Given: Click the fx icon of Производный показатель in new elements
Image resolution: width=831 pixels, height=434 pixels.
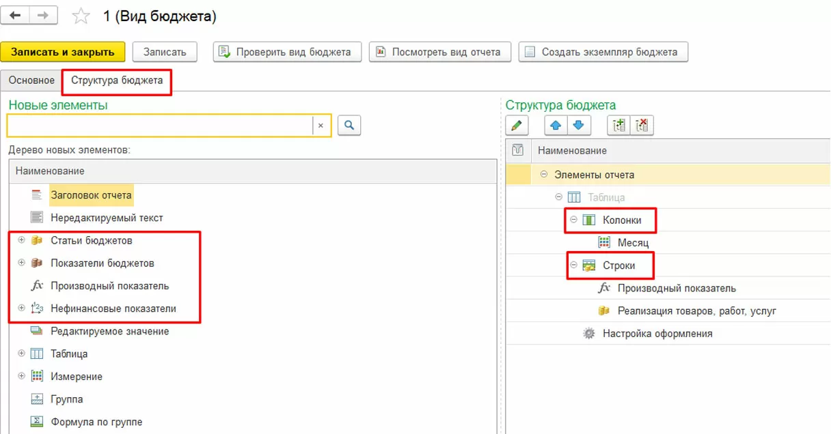Looking at the screenshot, I should [37, 286].
